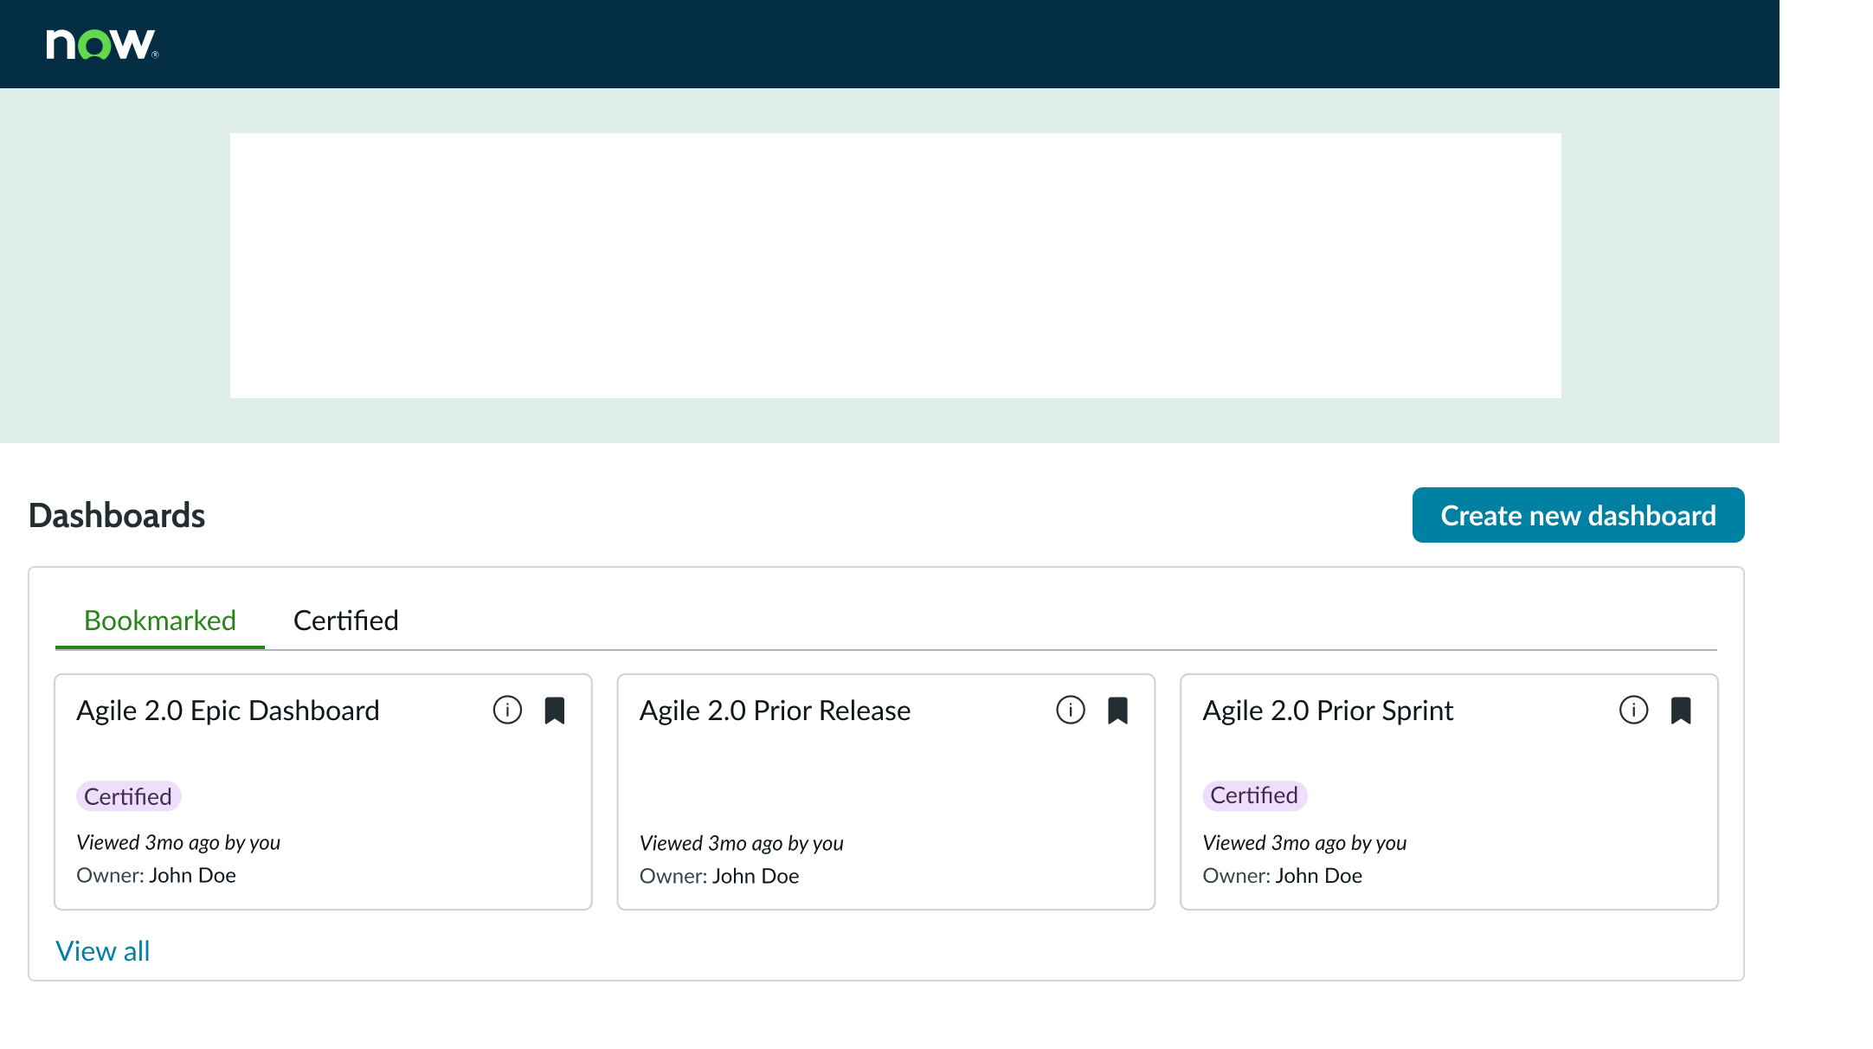Image resolution: width=1873 pixels, height=1049 pixels.
Task: Open info tooltip for Agile 2.0 Epic Dashboard
Action: pyautogui.click(x=507, y=710)
